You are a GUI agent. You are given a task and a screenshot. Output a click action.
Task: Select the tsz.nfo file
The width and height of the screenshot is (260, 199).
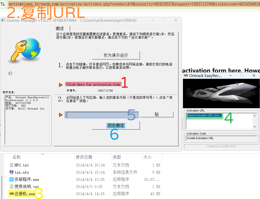[22, 172]
